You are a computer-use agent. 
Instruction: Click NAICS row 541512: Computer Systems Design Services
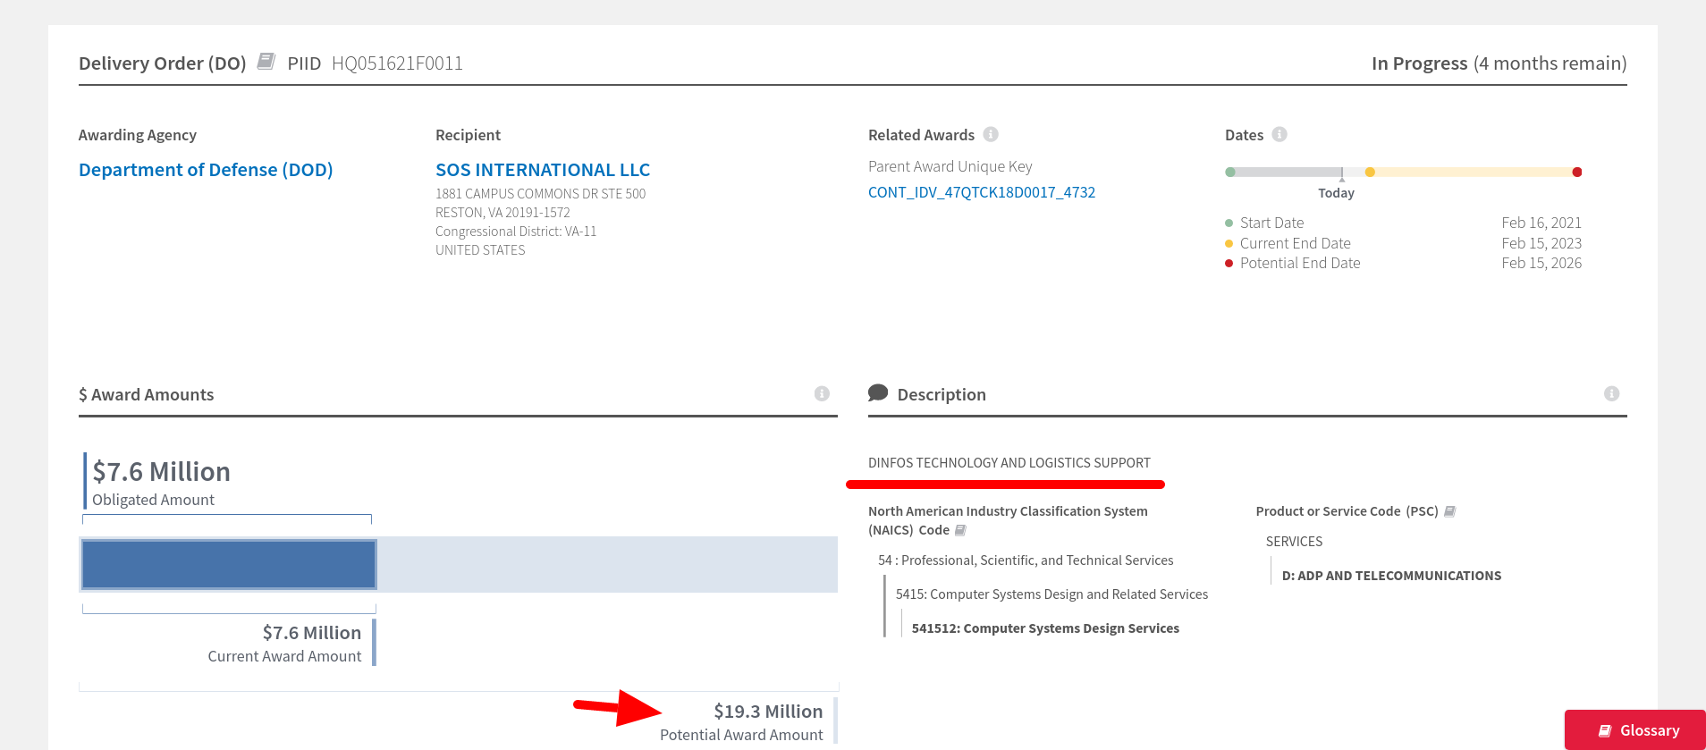coord(1045,628)
